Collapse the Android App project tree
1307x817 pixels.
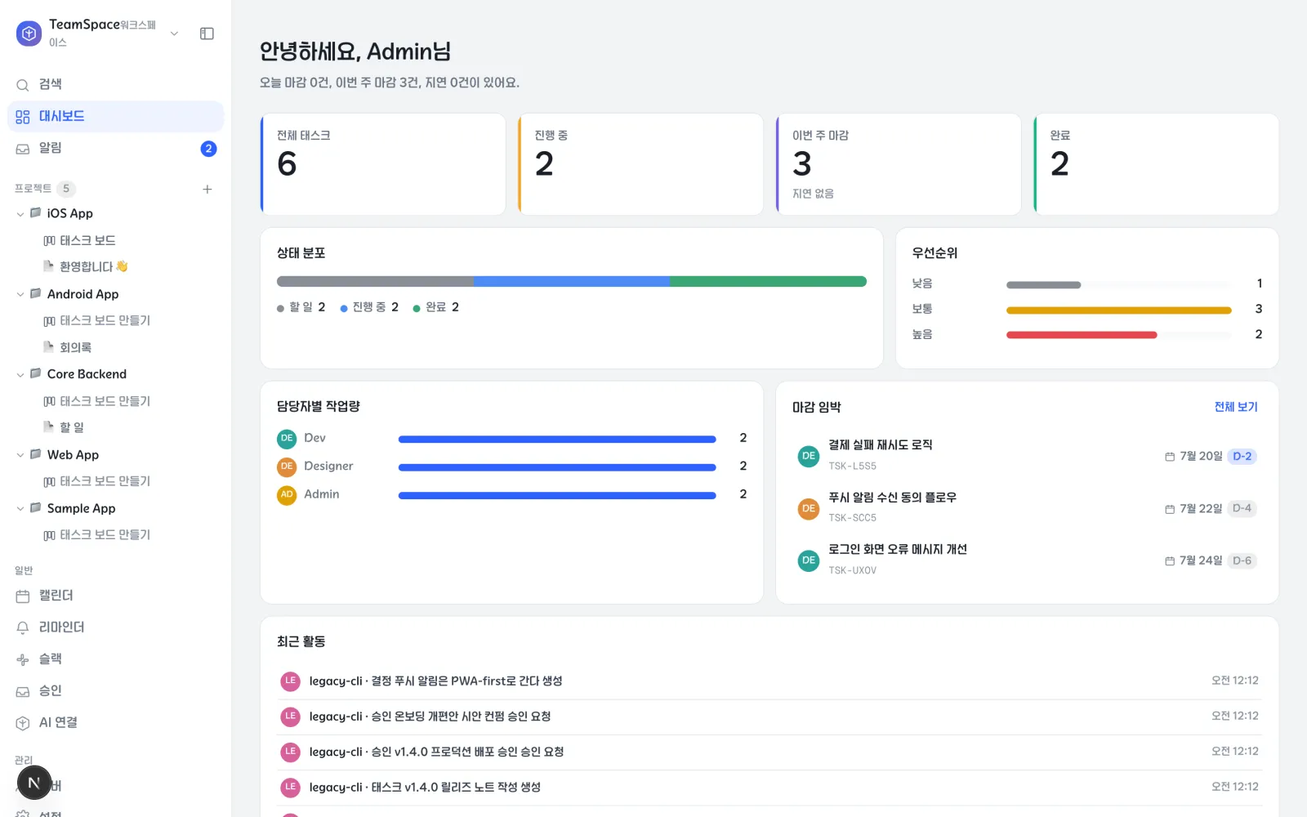[x=20, y=294]
